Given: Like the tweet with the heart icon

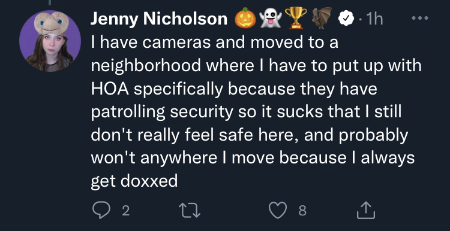Looking at the screenshot, I should click(x=278, y=210).
